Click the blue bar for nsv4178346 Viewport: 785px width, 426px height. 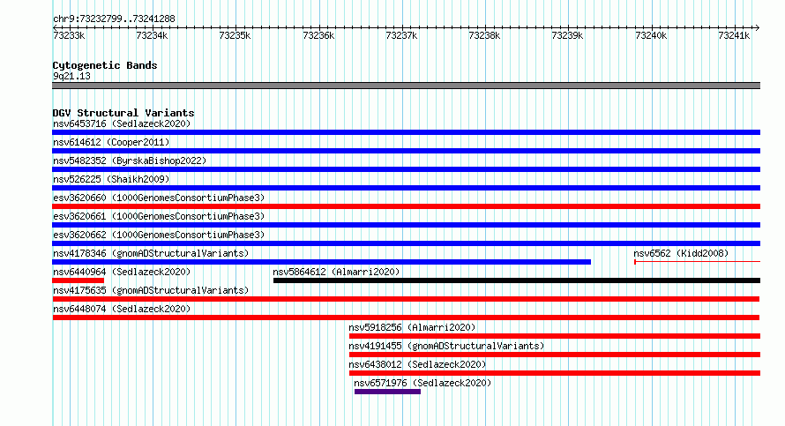click(321, 262)
